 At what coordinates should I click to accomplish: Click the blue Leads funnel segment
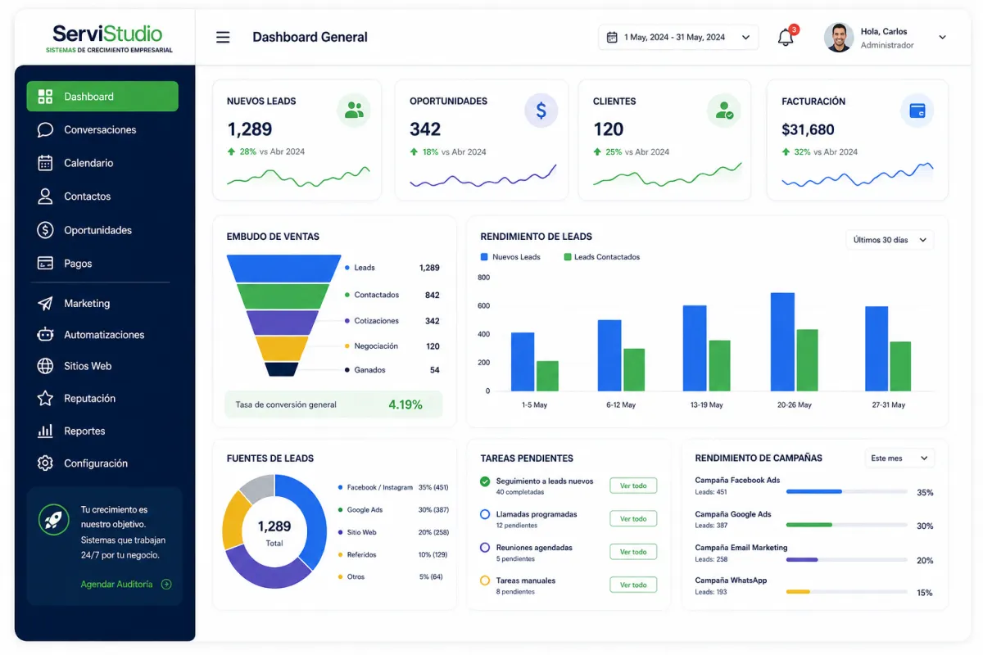tap(283, 269)
